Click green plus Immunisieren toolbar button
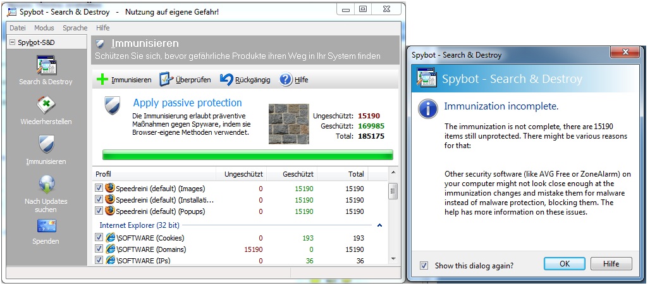This screenshot has height=288, width=650. (123, 80)
